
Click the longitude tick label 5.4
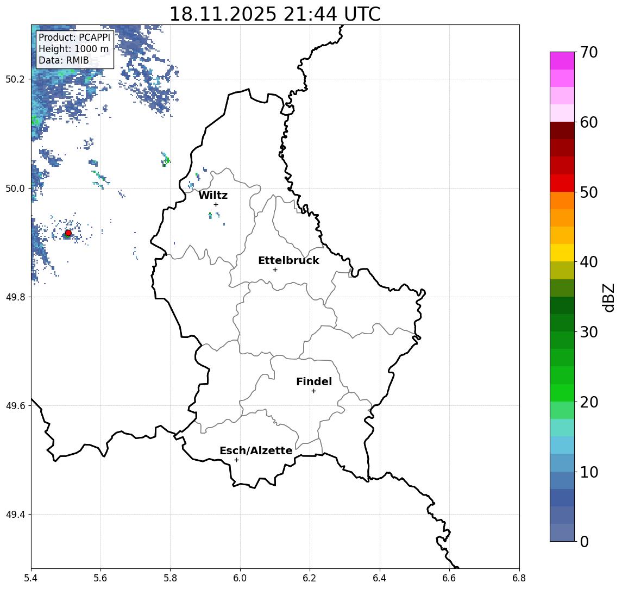tap(31, 578)
